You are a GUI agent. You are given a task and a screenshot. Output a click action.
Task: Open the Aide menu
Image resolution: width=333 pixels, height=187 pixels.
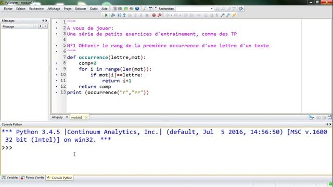tap(104, 9)
